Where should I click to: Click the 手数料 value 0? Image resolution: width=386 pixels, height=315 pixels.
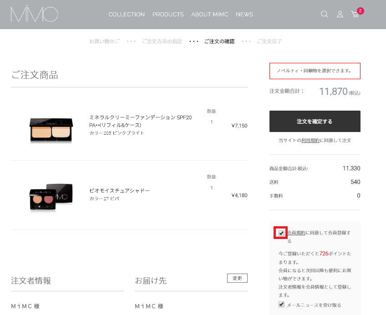coord(359,195)
